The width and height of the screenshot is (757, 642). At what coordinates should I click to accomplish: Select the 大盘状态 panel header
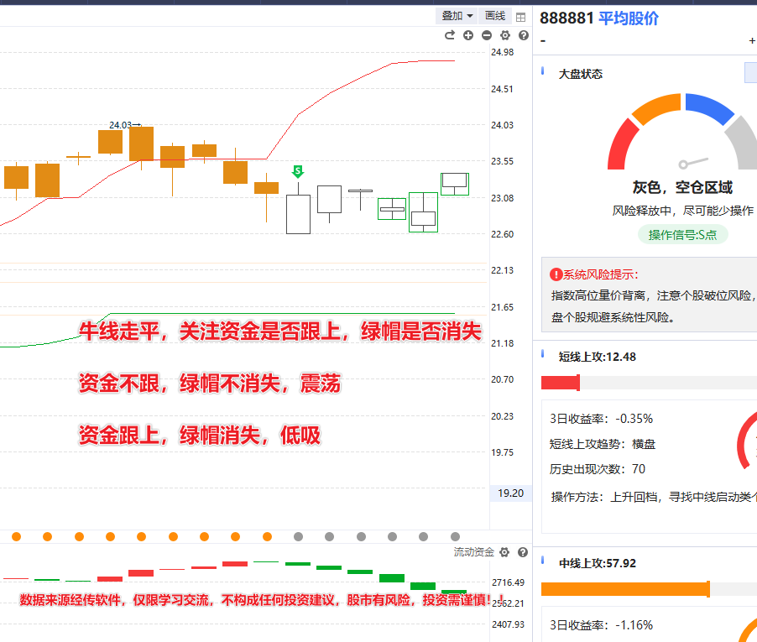[581, 74]
